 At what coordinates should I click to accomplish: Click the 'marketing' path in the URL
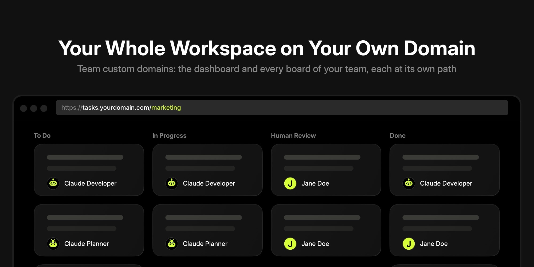tap(166, 108)
